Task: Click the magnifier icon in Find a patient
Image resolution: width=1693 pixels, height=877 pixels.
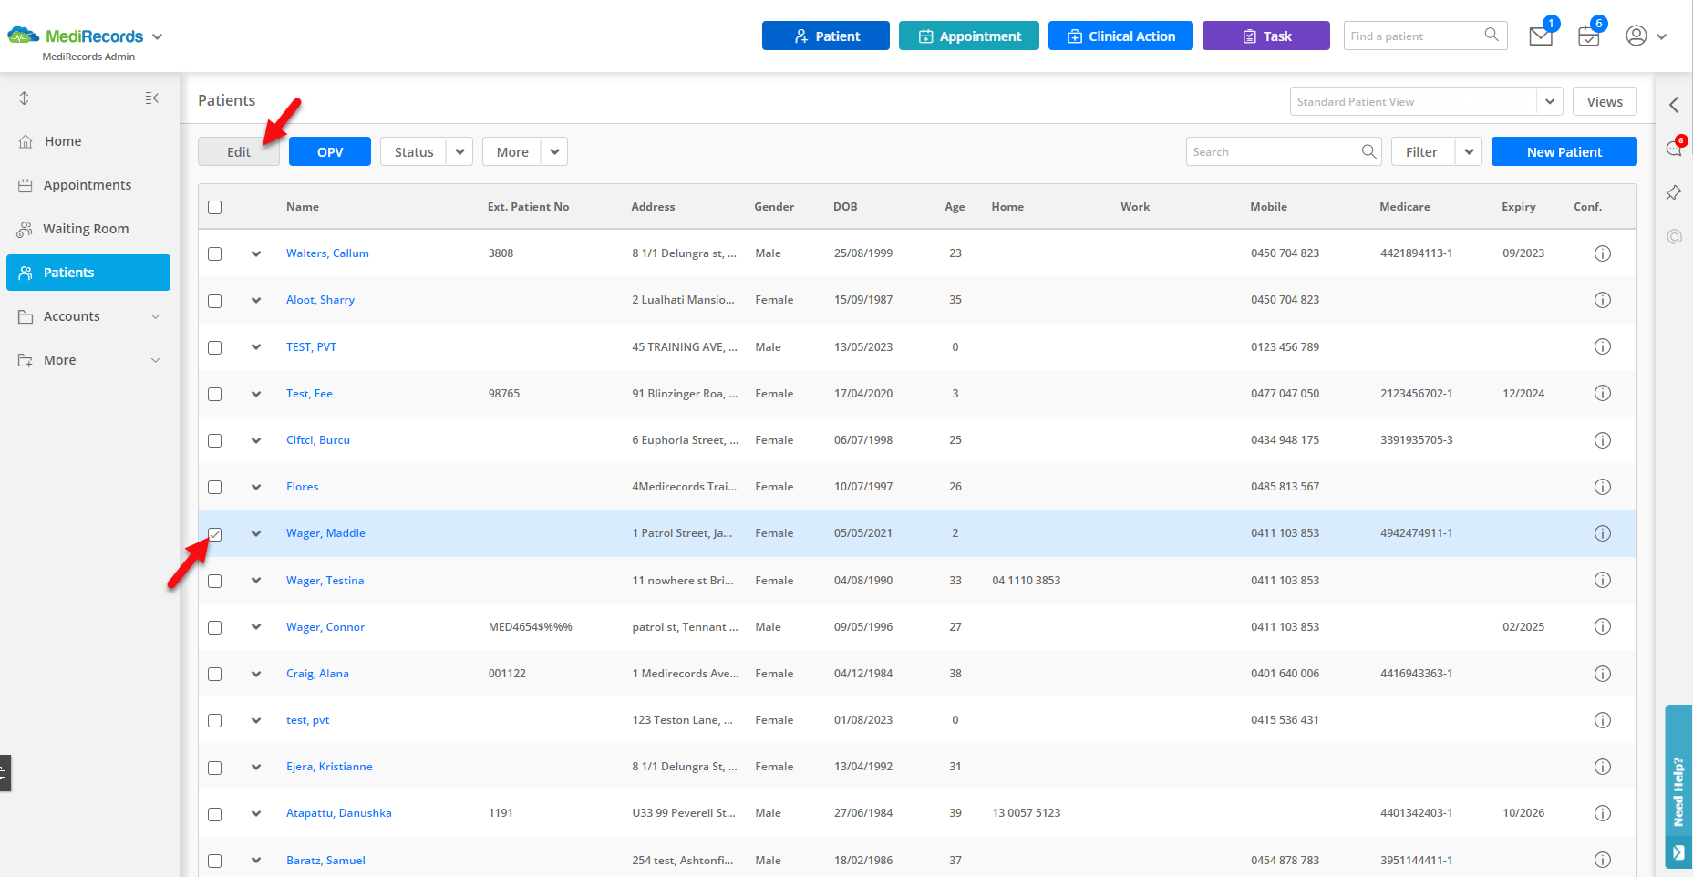Action: pyautogui.click(x=1492, y=35)
